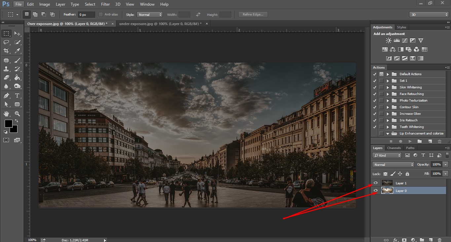Open the layer blending mode dropdown
The height and width of the screenshot is (242, 451).
[x=393, y=164]
